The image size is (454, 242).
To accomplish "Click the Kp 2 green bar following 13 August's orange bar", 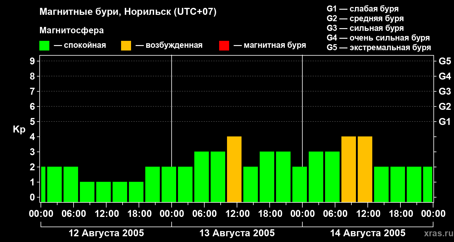I will [251, 185].
